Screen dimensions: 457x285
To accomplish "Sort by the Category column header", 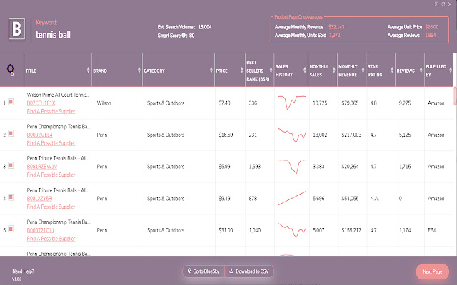I will pos(155,71).
